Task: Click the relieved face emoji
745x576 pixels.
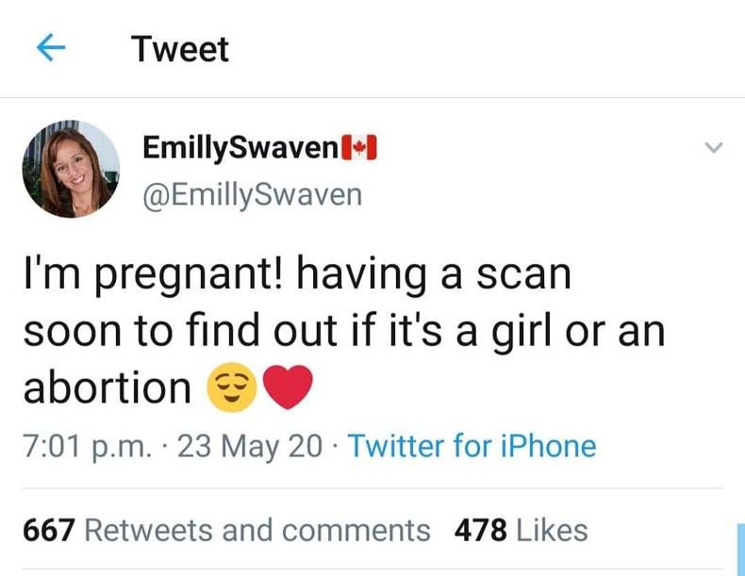Action: [x=231, y=387]
